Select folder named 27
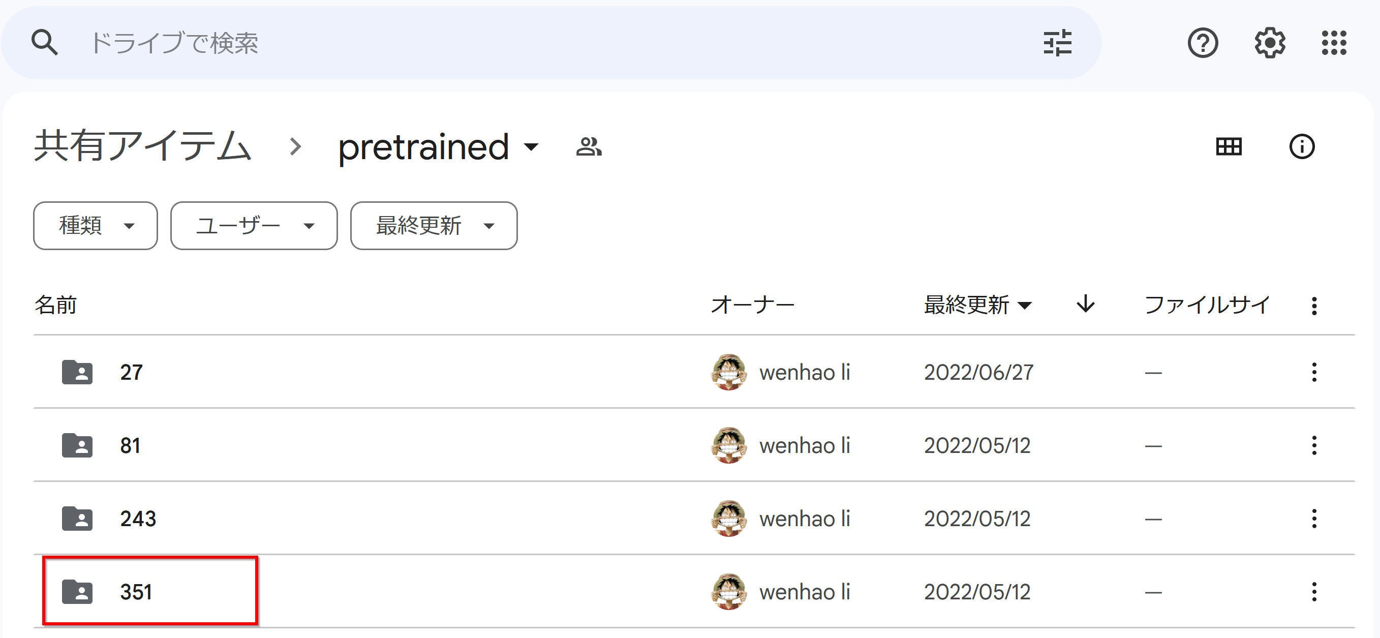The width and height of the screenshot is (1380, 638). tap(131, 372)
